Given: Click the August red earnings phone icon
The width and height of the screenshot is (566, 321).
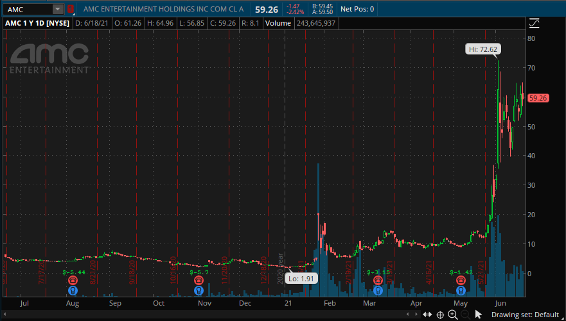Looking at the screenshot, I should (73, 280).
